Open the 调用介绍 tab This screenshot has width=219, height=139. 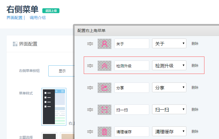[37, 18]
